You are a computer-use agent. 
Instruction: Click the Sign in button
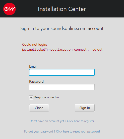[x=85, y=108]
